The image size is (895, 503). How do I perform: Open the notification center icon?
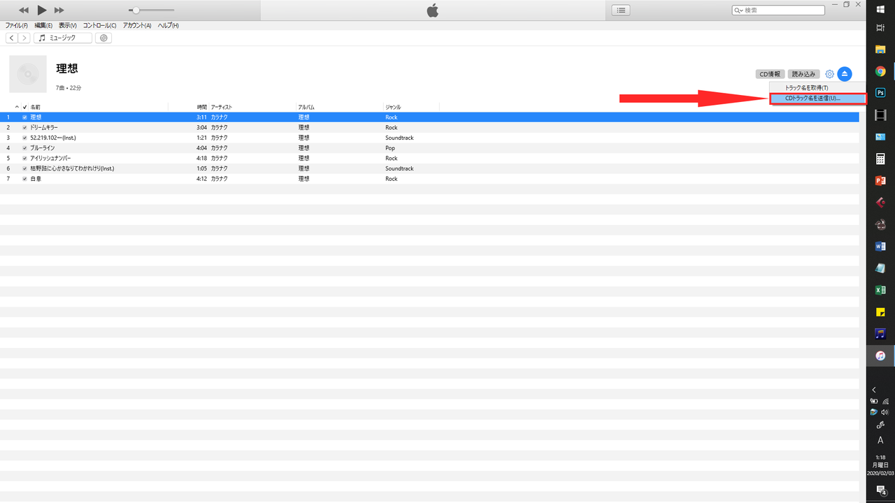coord(881,491)
